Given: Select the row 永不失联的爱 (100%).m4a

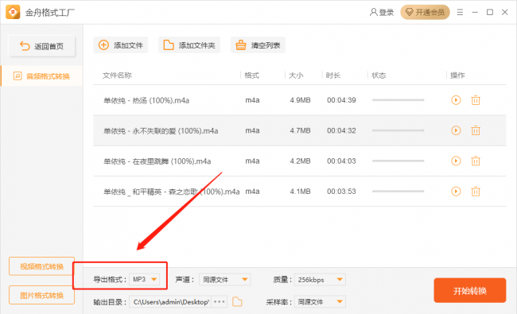Looking at the screenshot, I should (299, 130).
